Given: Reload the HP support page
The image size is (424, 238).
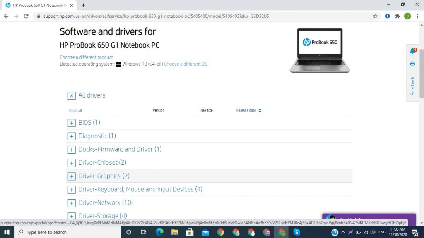Looking at the screenshot, I should click(x=26, y=16).
